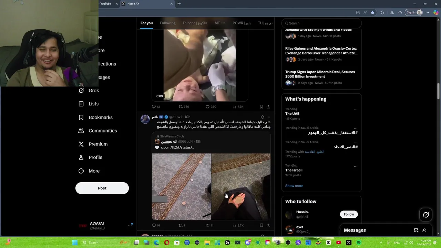Open a new browser tab

[x=179, y=4]
